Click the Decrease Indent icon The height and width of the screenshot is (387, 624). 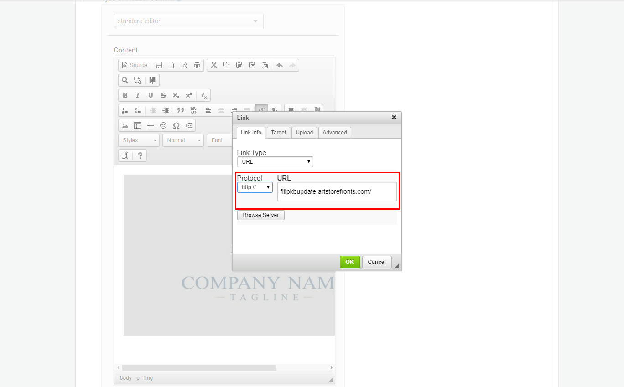(153, 110)
